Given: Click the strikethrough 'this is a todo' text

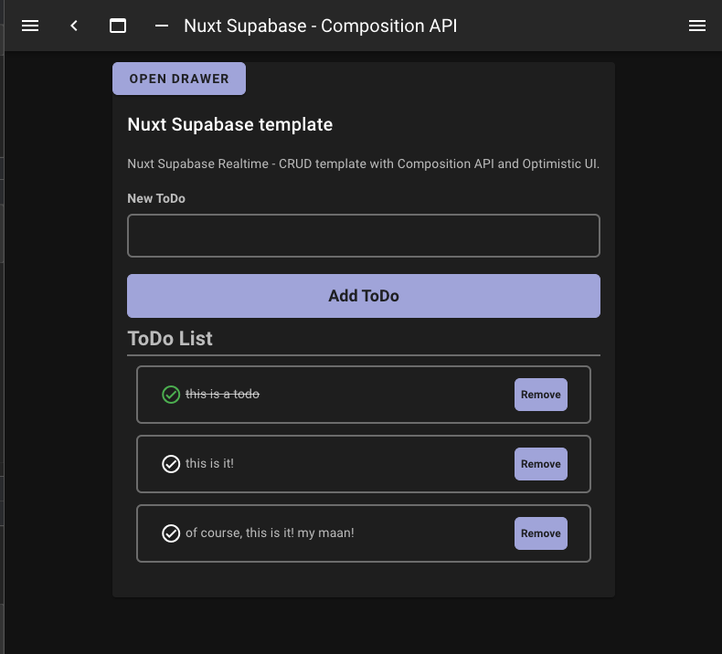Looking at the screenshot, I should [222, 395].
